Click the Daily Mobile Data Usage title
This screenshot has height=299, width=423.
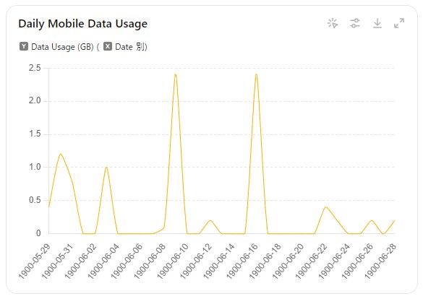pos(83,24)
